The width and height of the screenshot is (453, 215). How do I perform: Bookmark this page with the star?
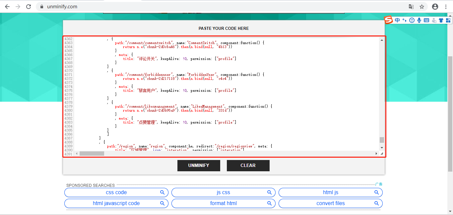(x=422, y=7)
